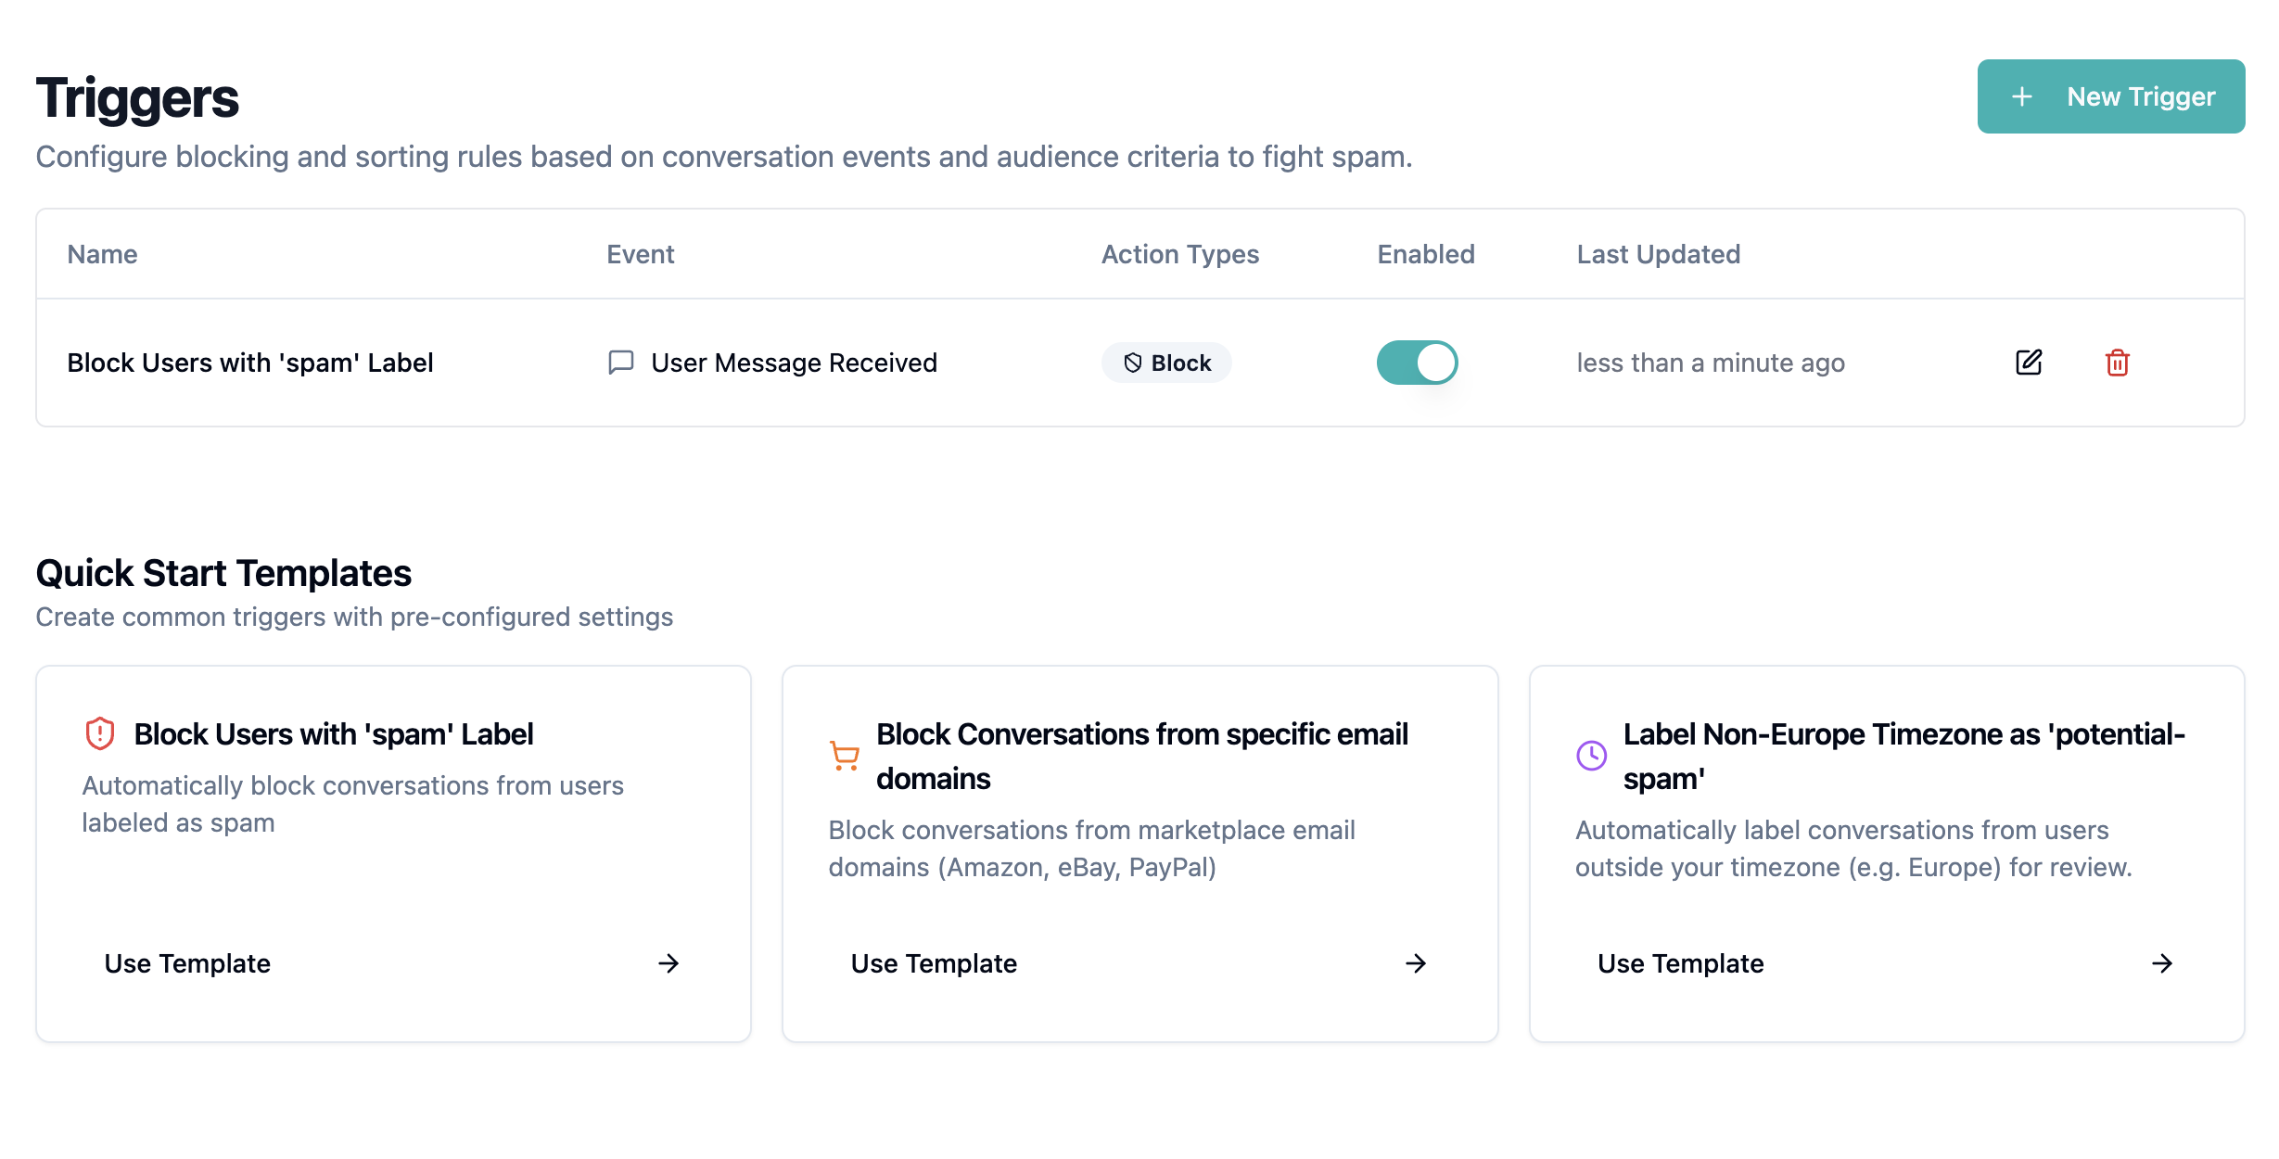Click the orange shopping cart template icon
The width and height of the screenshot is (2279, 1159).
(844, 756)
